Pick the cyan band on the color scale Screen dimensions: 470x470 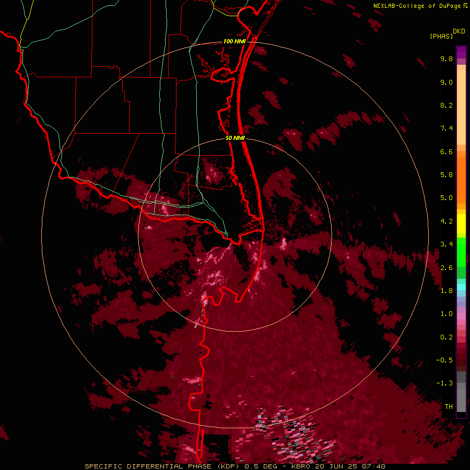click(461, 287)
